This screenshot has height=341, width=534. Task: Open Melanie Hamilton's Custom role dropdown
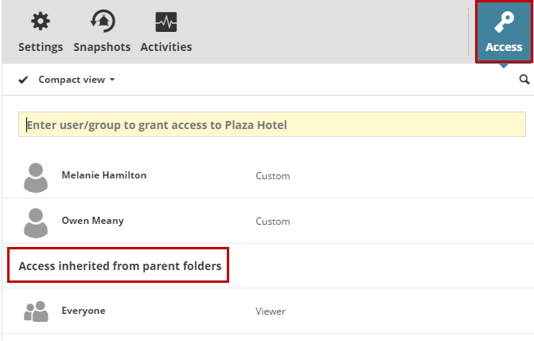click(272, 176)
